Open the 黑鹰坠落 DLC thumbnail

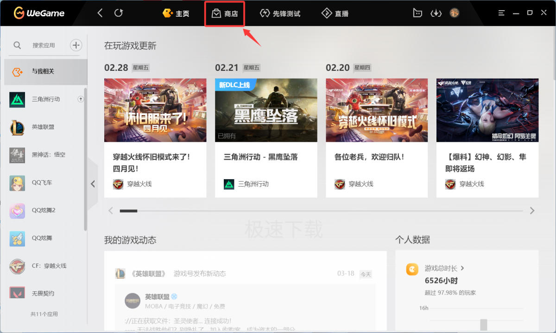[266, 110]
